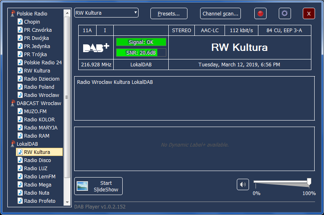This screenshot has width=324, height=215.
Task: Close the DAB Player with the X button
Action: click(x=309, y=13)
